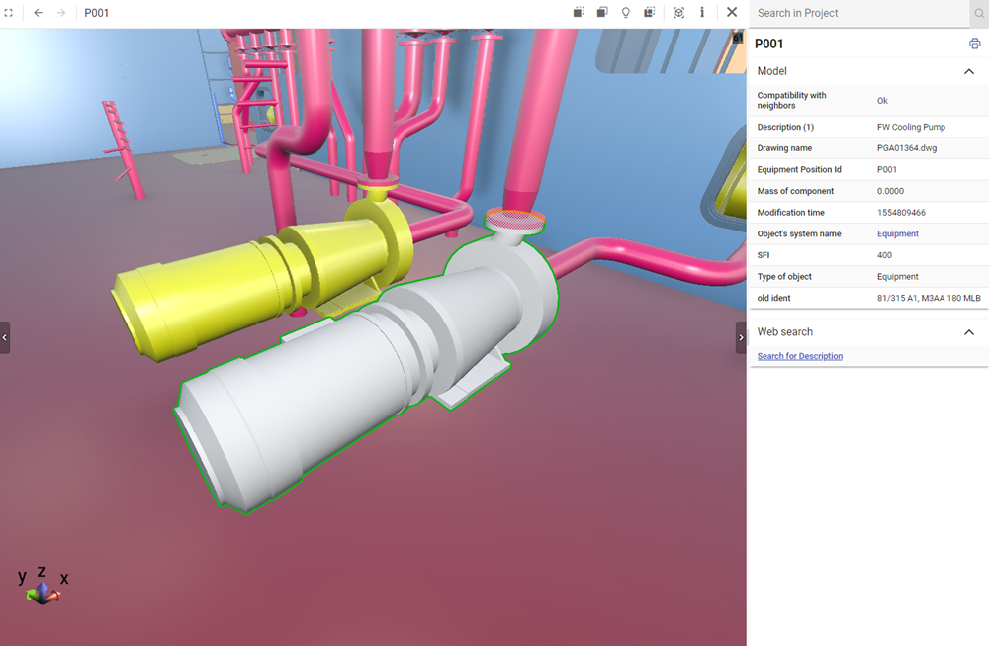Click the search magnifier icon

pyautogui.click(x=979, y=13)
